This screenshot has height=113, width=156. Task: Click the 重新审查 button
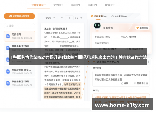click(x=142, y=28)
